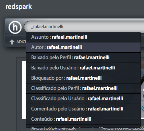Choose Bloqueado por : rafael.martinelli
This screenshot has height=131, width=144.
coord(83,78)
